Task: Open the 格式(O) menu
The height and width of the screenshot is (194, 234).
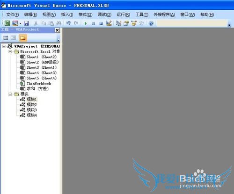Action: click(x=85, y=14)
